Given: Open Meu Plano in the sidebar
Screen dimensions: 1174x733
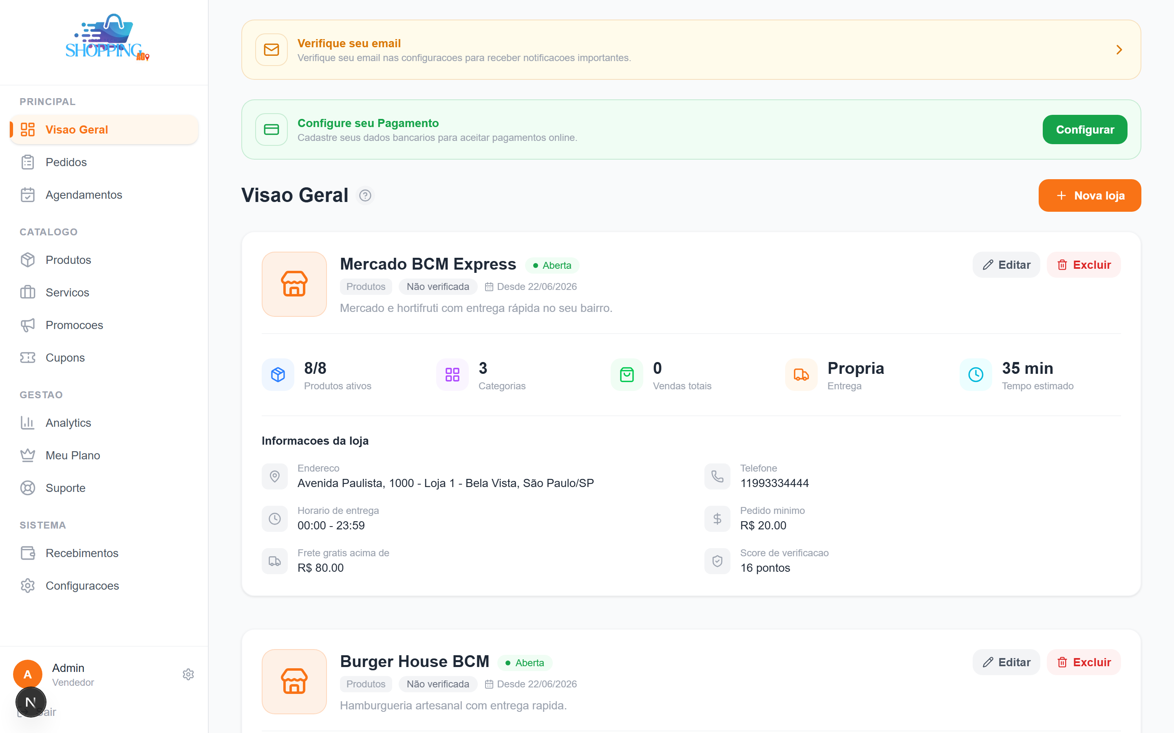Looking at the screenshot, I should point(104,455).
